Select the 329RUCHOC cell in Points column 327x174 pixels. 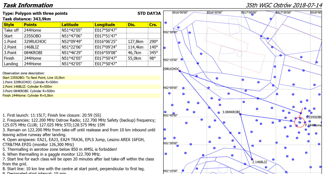(35, 42)
